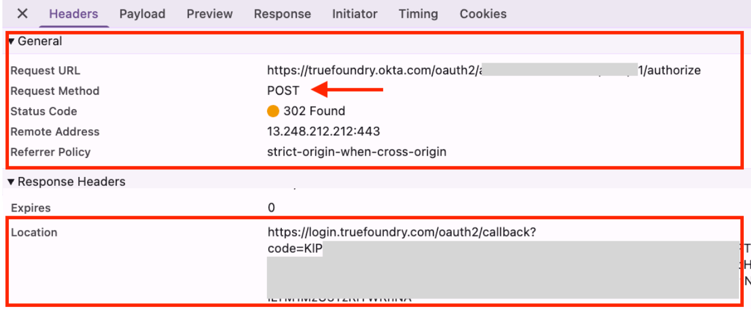Select the Status Code label
This screenshot has height=317, width=751.
tap(44, 111)
